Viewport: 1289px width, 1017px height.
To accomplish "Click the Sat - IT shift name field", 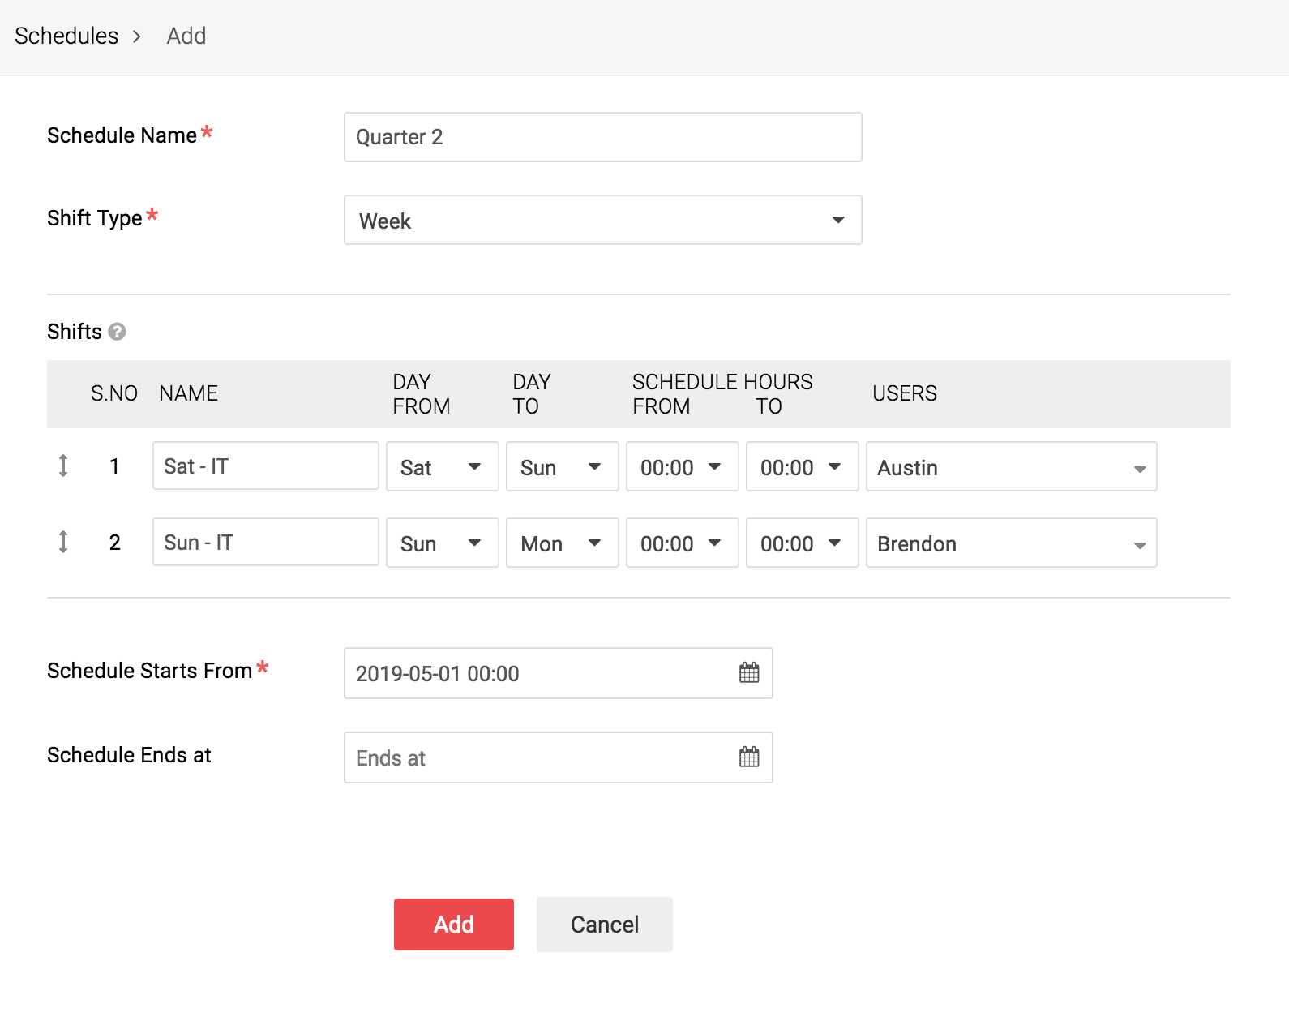I will pos(265,466).
